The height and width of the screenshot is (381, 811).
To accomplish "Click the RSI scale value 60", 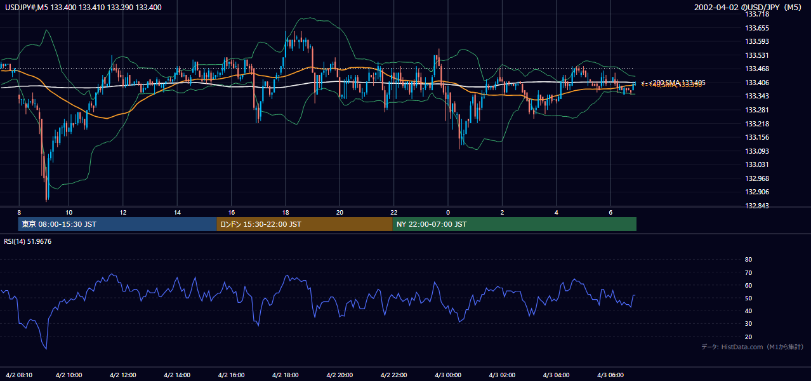I will [748, 285].
